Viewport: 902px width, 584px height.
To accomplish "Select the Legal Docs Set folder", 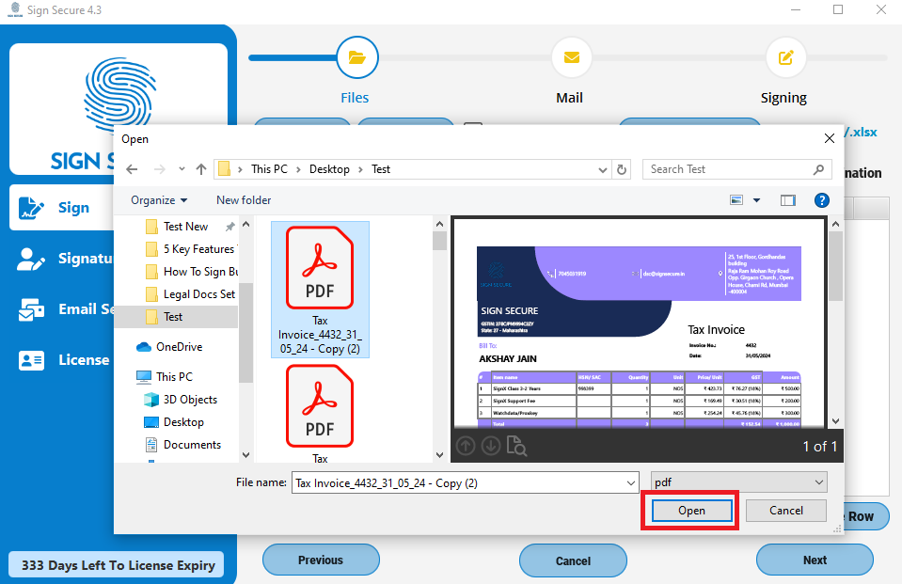I will click(192, 294).
